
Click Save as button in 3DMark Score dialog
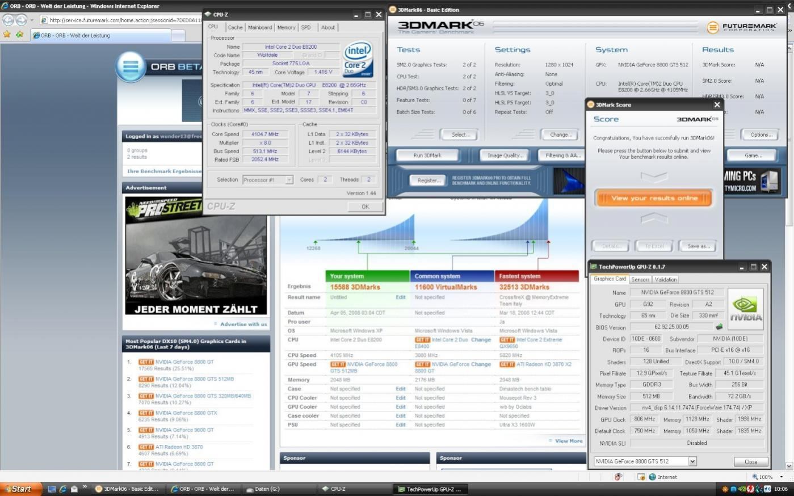point(698,246)
